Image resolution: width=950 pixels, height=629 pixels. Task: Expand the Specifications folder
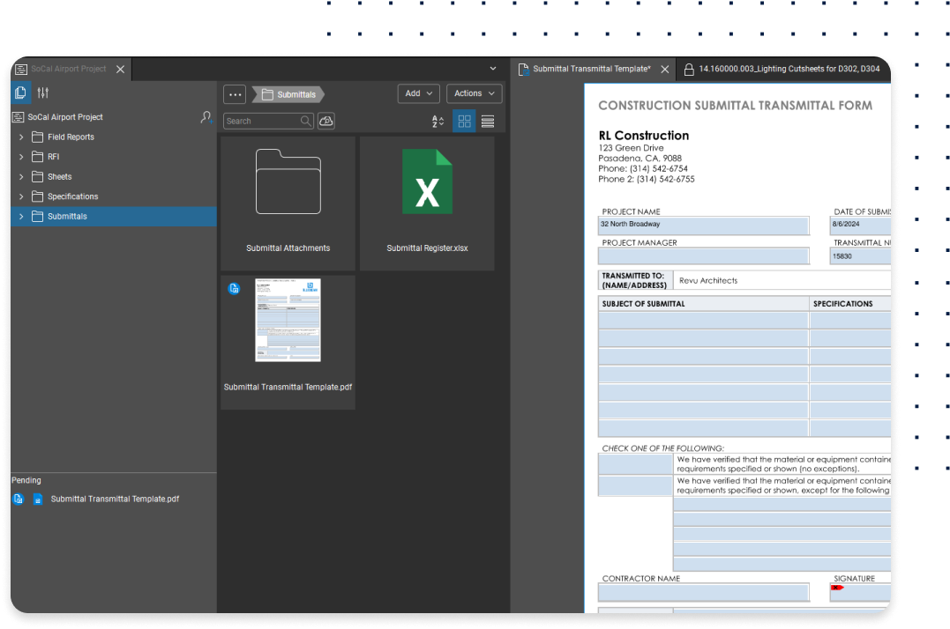pyautogui.click(x=21, y=196)
